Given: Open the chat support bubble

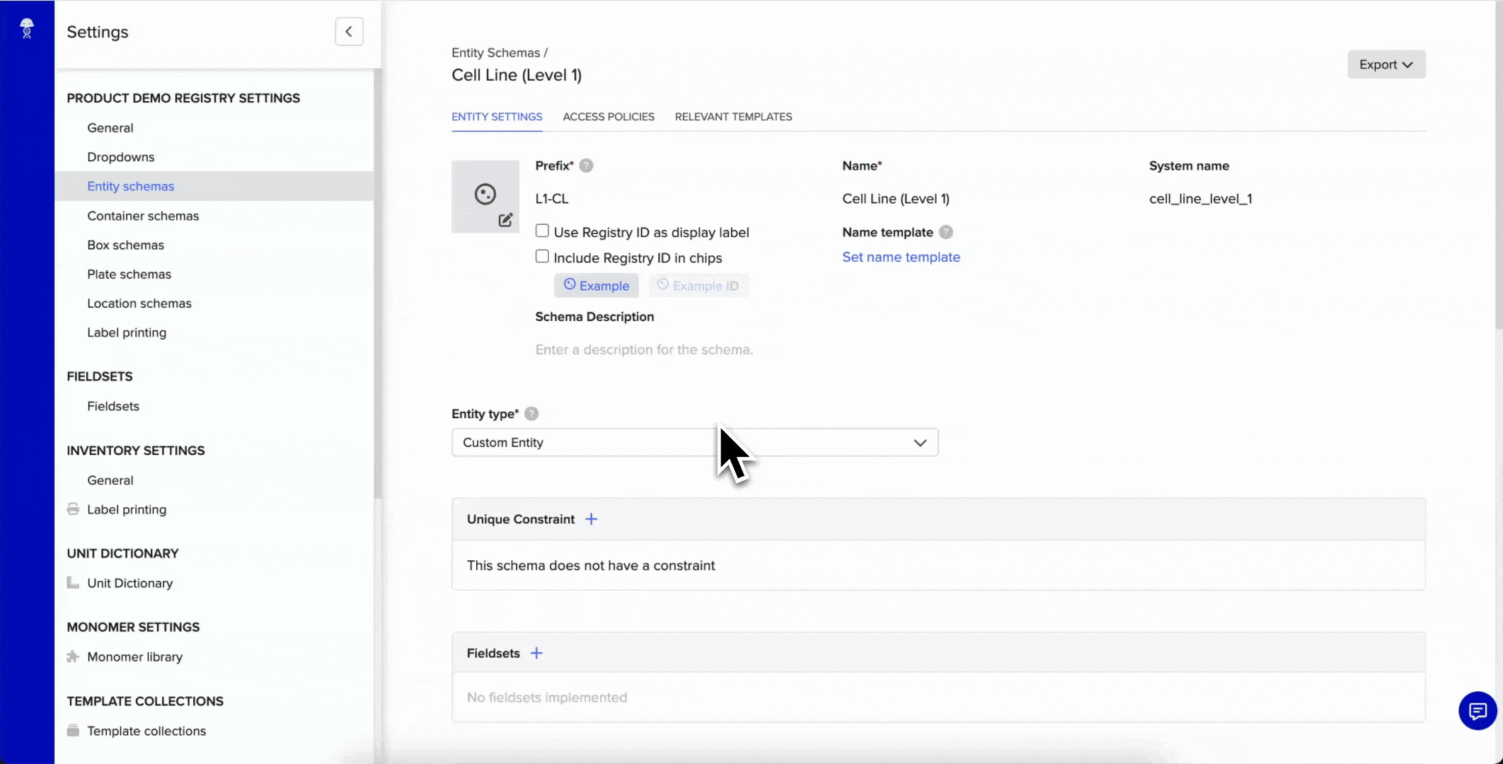Looking at the screenshot, I should tap(1478, 710).
